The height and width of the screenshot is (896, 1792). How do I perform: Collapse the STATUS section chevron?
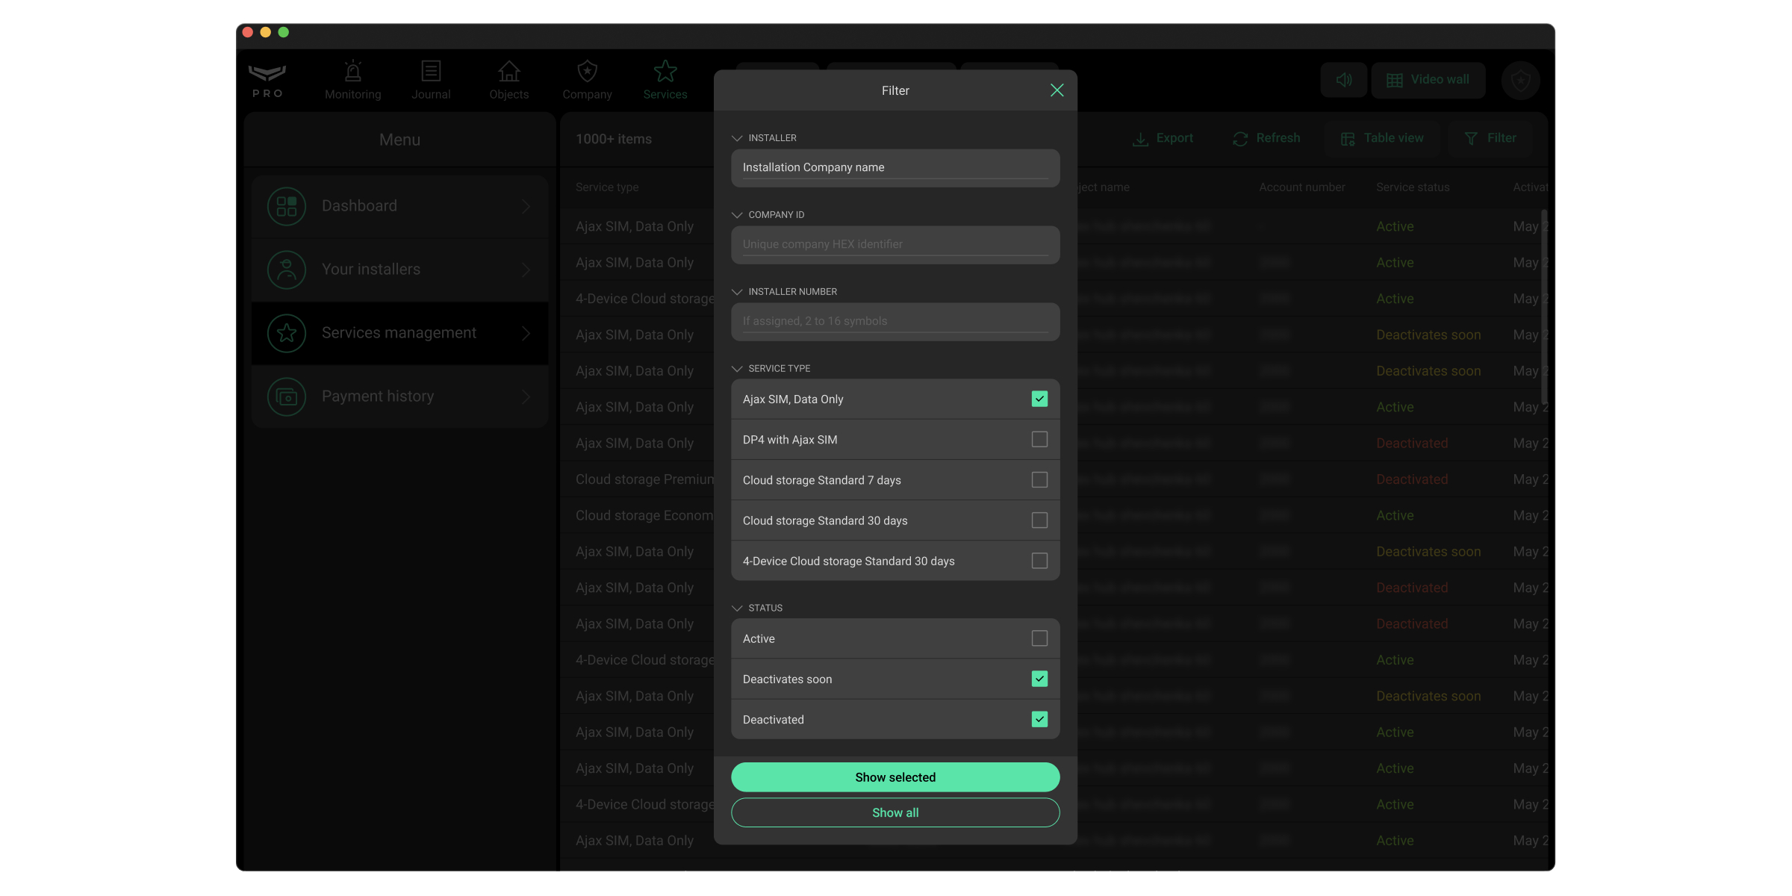[x=737, y=608]
